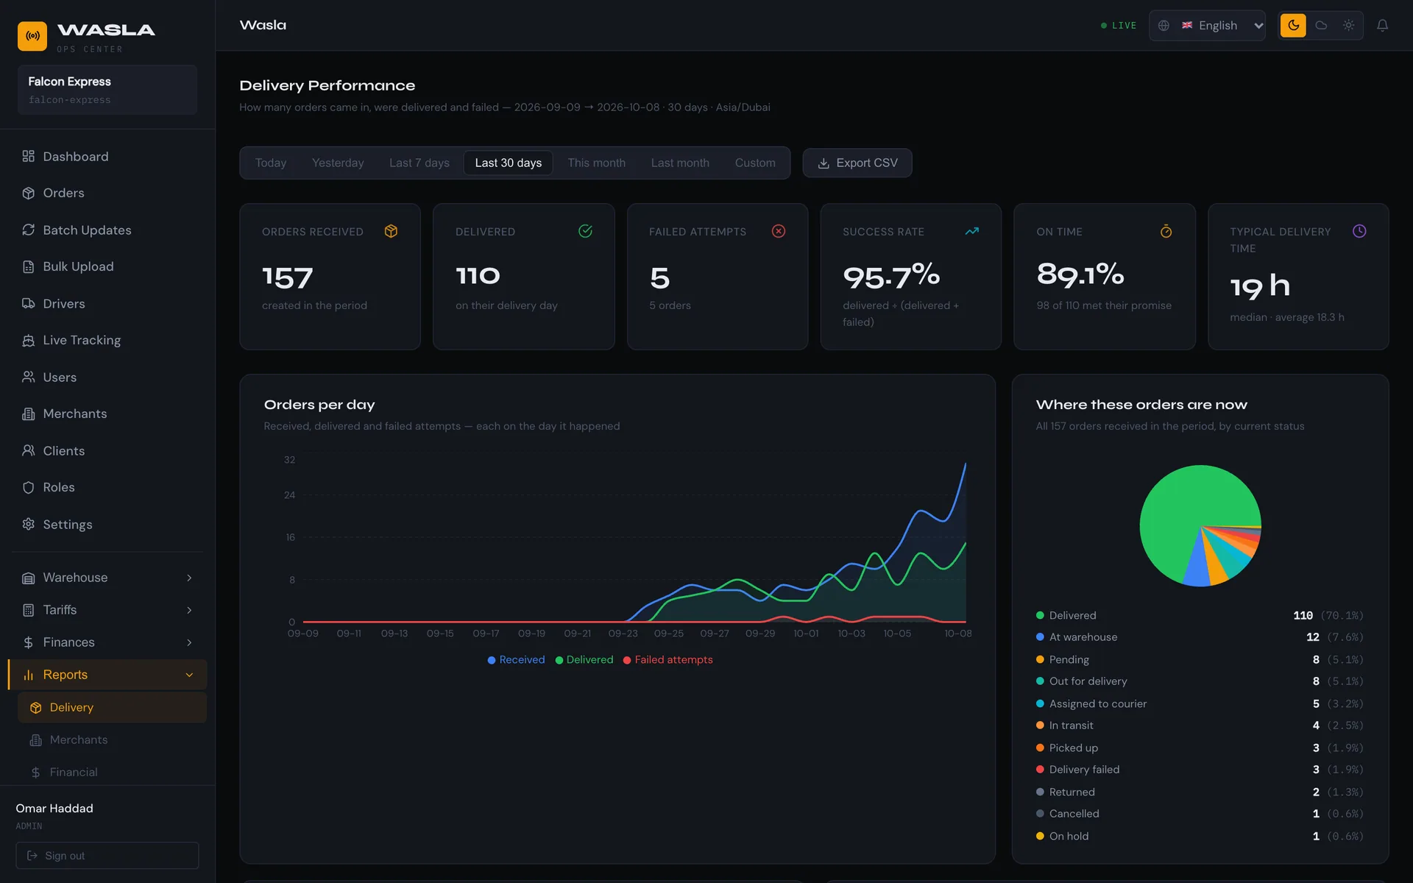The width and height of the screenshot is (1413, 883).
Task: Switch to cloud dim theme
Action: click(x=1321, y=26)
